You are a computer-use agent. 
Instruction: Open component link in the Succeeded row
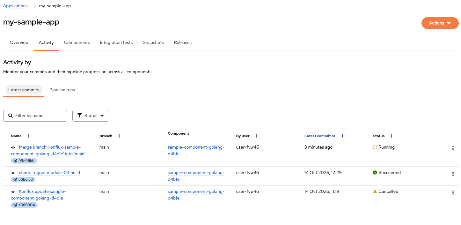coord(196,176)
